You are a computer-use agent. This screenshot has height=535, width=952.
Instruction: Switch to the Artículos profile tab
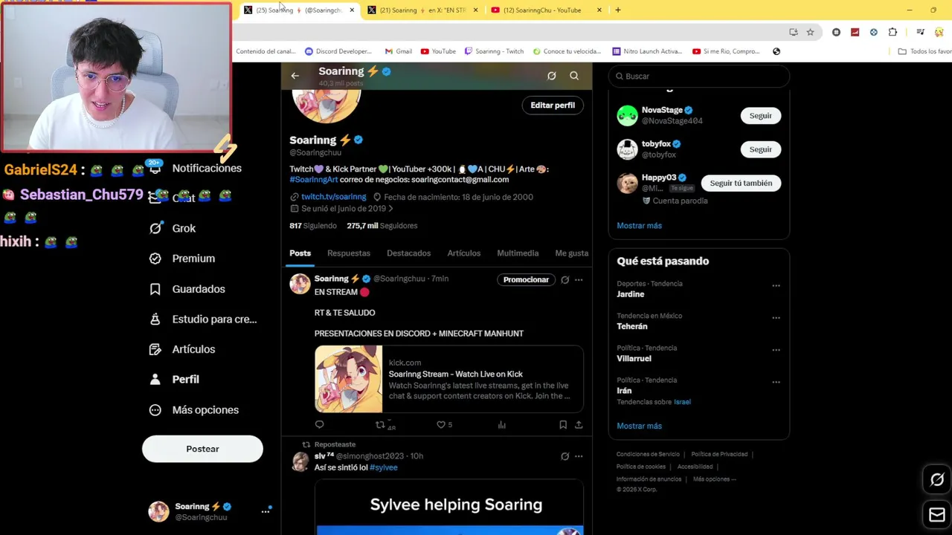coord(463,253)
